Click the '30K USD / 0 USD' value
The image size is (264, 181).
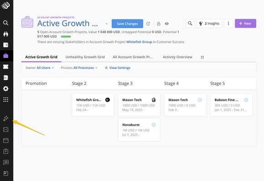(227, 105)
